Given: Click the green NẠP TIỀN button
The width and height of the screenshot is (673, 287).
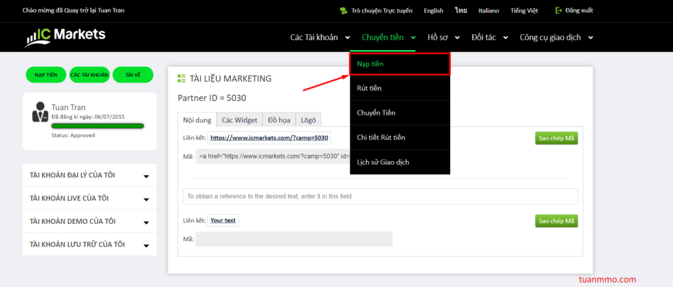Looking at the screenshot, I should tap(46, 75).
